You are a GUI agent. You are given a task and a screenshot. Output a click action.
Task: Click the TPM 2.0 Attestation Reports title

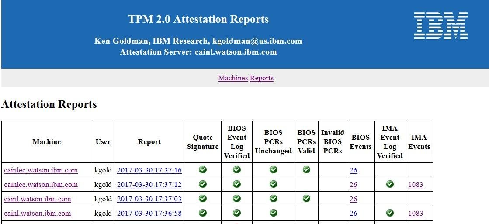pyautogui.click(x=198, y=19)
